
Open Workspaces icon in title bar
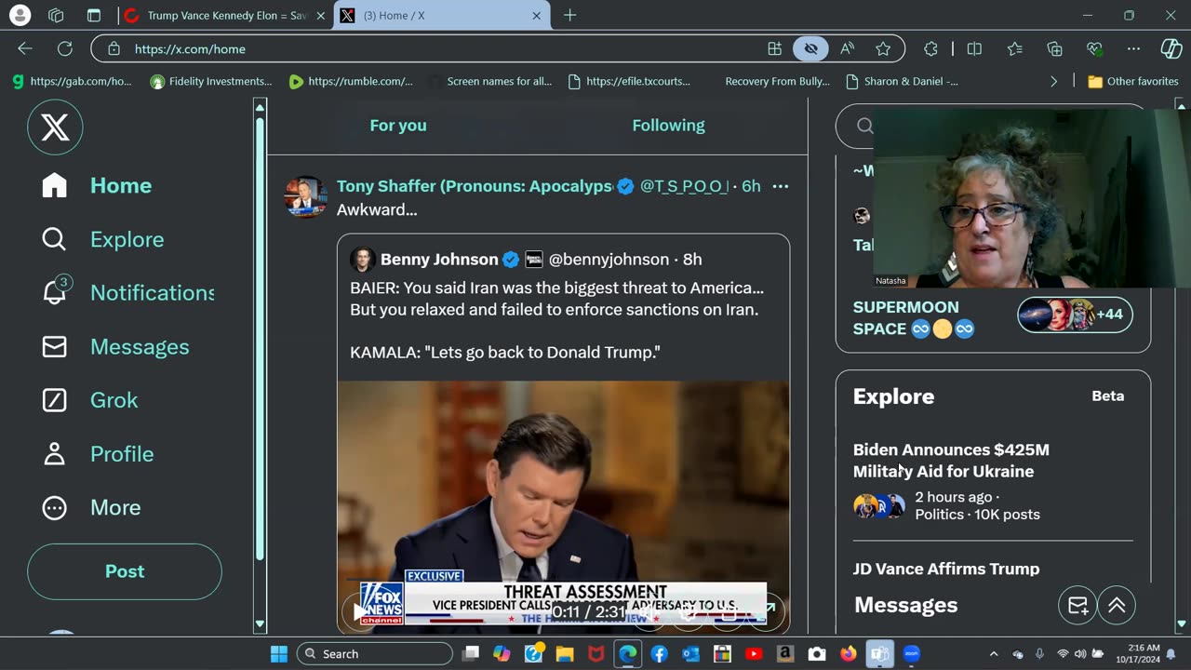click(x=56, y=15)
